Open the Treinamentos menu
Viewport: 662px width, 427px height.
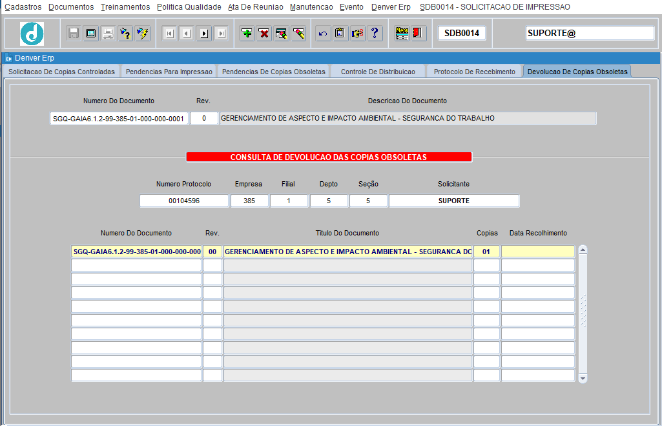[x=125, y=7]
